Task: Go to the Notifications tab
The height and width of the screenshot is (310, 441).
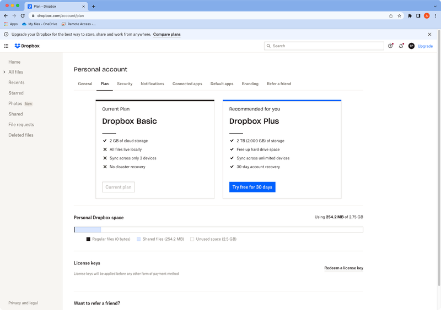Action: click(x=152, y=84)
